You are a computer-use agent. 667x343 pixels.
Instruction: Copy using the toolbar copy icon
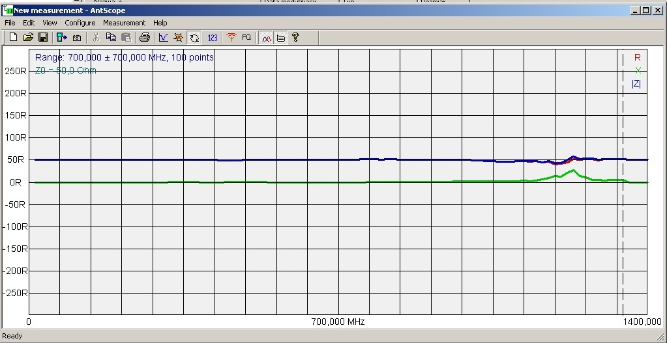tap(111, 38)
